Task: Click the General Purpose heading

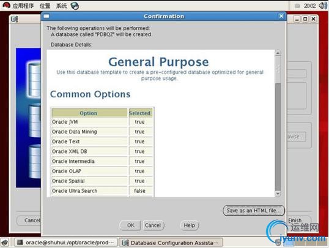Action: [x=158, y=62]
